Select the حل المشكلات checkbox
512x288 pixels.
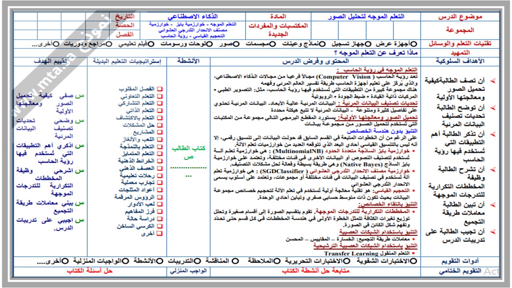pos(159,125)
